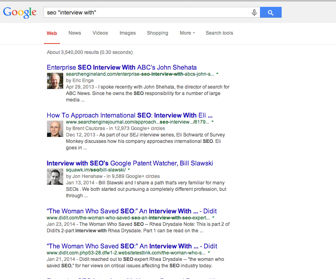Switch to the News tab
The height and width of the screenshot is (279, 336).
(75, 33)
